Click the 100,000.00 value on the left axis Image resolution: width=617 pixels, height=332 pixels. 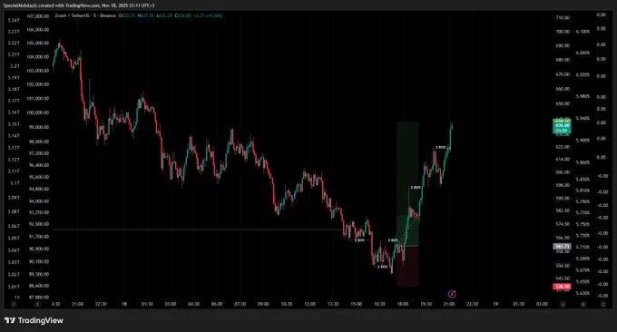[x=38, y=112]
